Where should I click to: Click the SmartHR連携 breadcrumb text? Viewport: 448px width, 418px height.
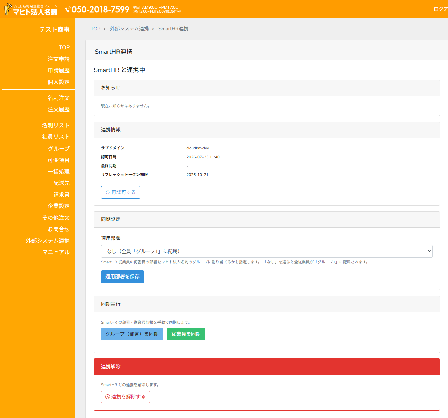(173, 29)
